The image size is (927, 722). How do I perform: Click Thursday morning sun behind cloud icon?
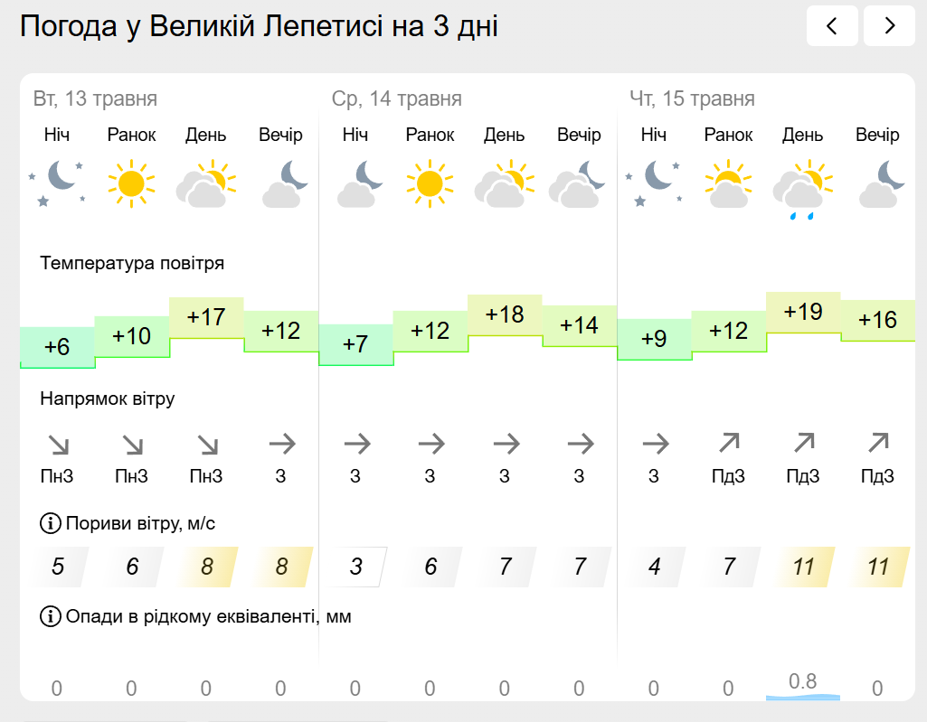click(x=728, y=183)
